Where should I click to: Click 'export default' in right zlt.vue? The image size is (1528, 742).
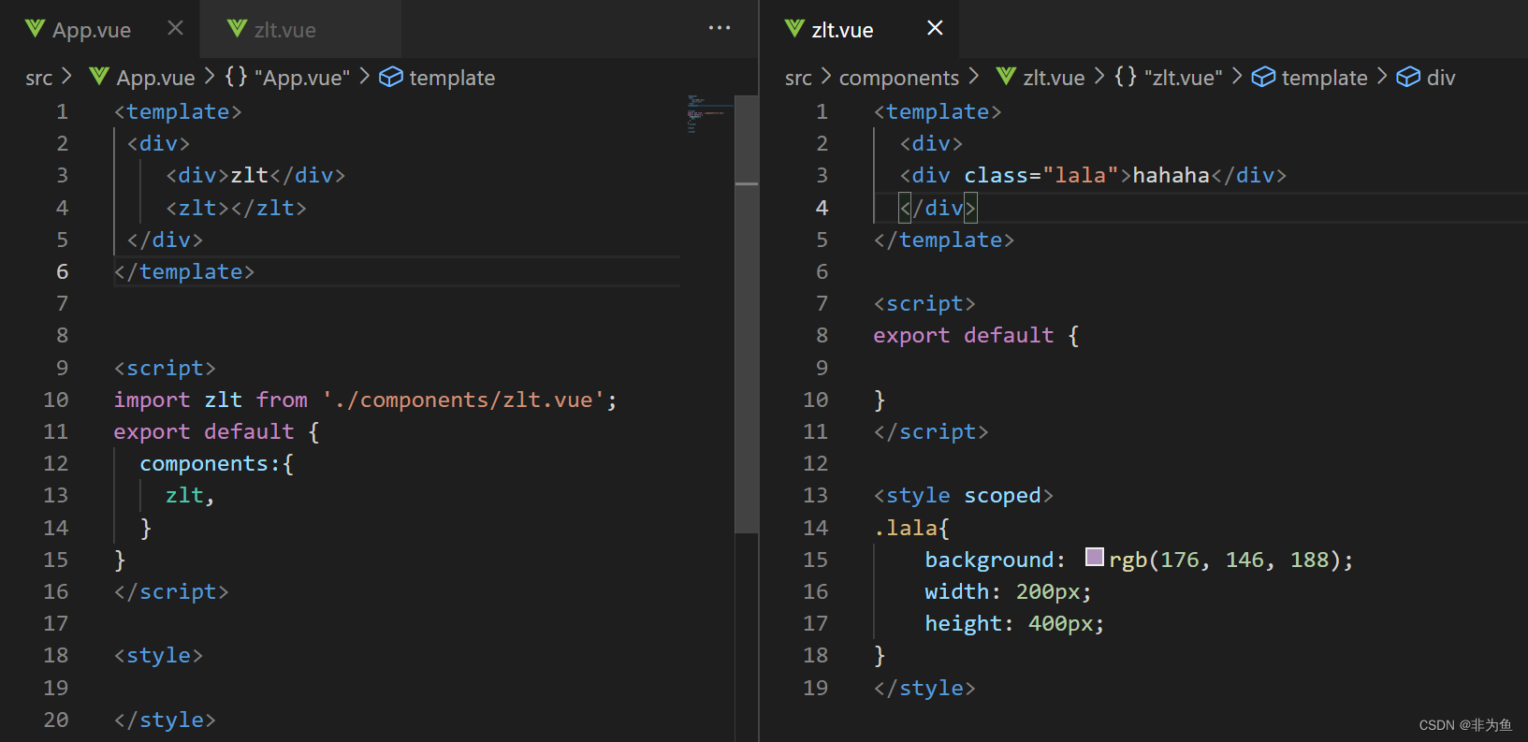(964, 335)
